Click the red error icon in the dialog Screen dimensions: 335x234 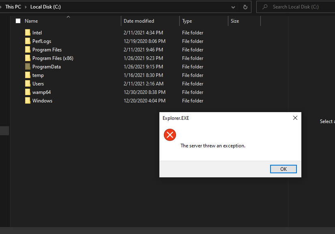(x=170, y=135)
